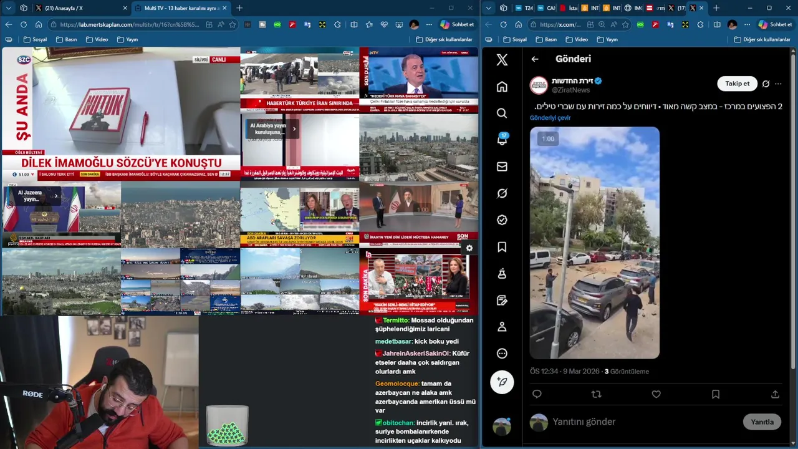The width and height of the screenshot is (798, 449).
Task: Open tab search dropdown in Multi TV window
Action: click(9, 8)
